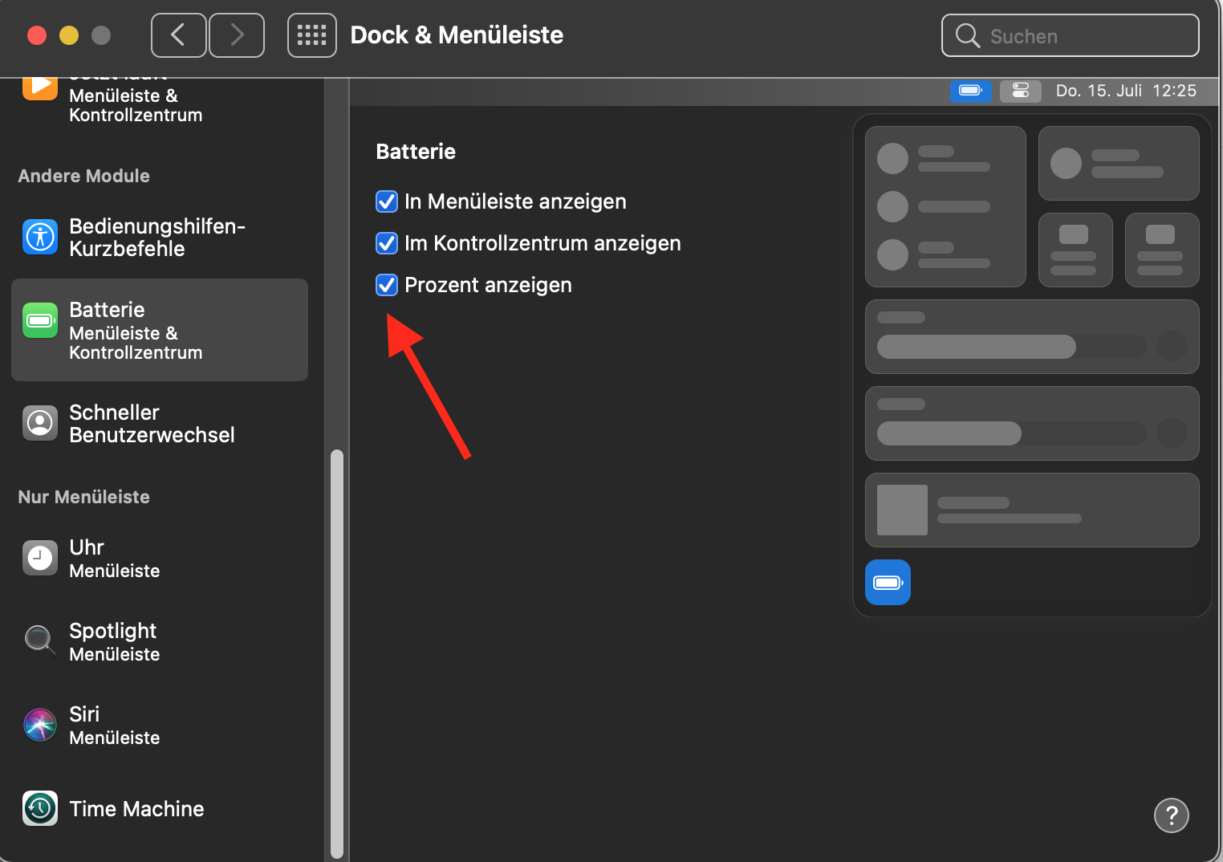Disable Prozent anzeigen checkbox
The height and width of the screenshot is (862, 1223).
tap(387, 285)
